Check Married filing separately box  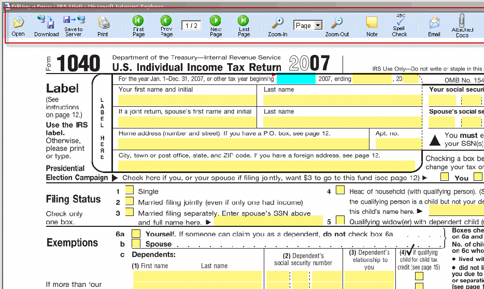pos(130,212)
